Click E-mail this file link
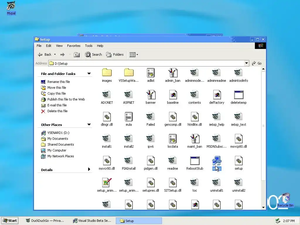The image size is (300, 225). point(57,105)
